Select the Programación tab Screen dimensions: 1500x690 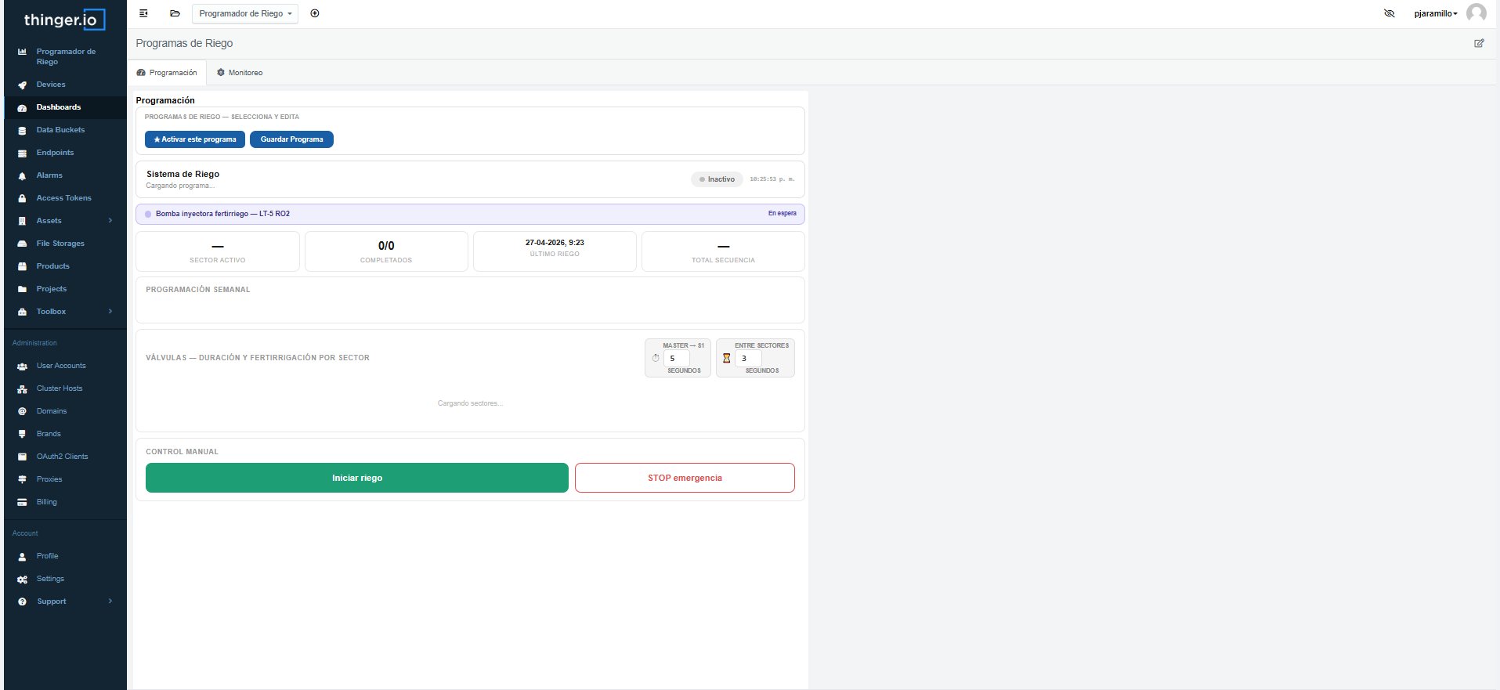point(167,73)
